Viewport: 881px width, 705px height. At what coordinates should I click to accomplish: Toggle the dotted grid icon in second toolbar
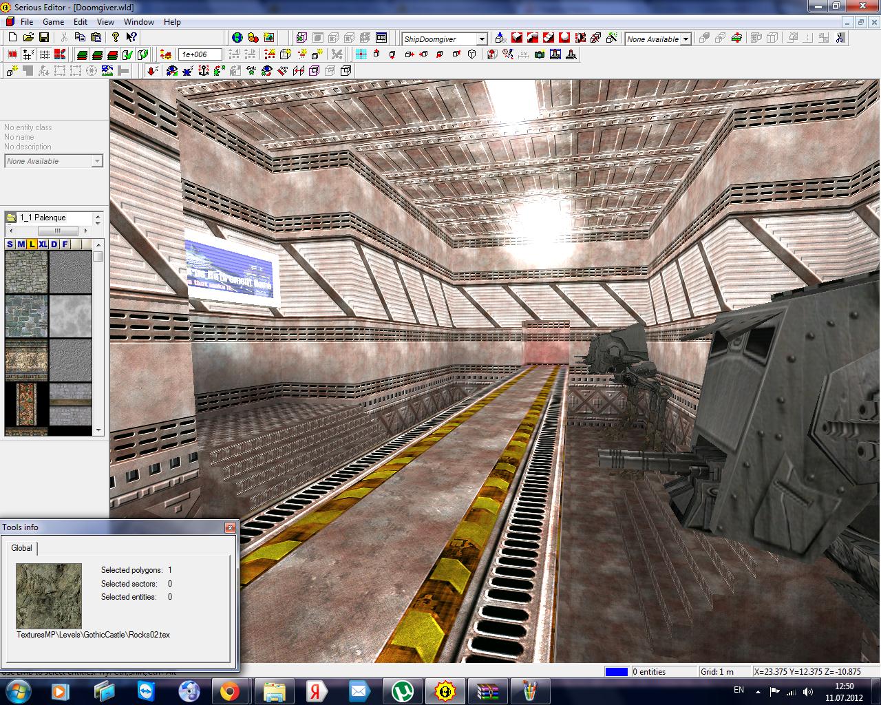(45, 54)
